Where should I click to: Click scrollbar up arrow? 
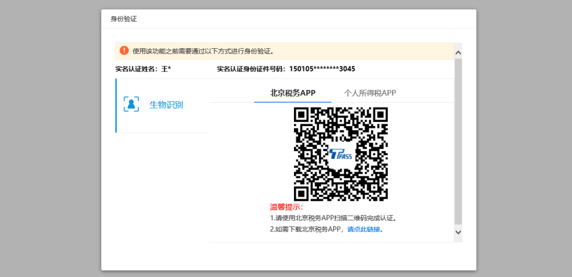pyautogui.click(x=459, y=53)
